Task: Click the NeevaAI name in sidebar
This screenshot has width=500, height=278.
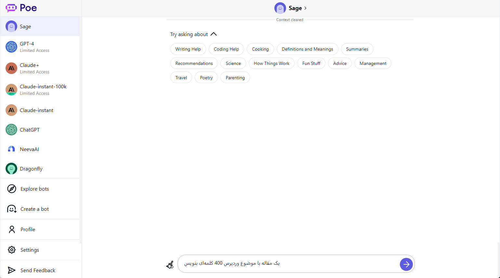Action: [29, 149]
